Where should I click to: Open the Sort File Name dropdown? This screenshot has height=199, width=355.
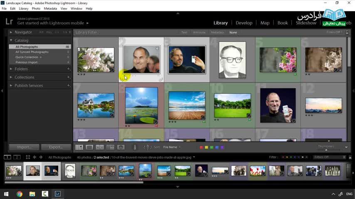[172, 147]
